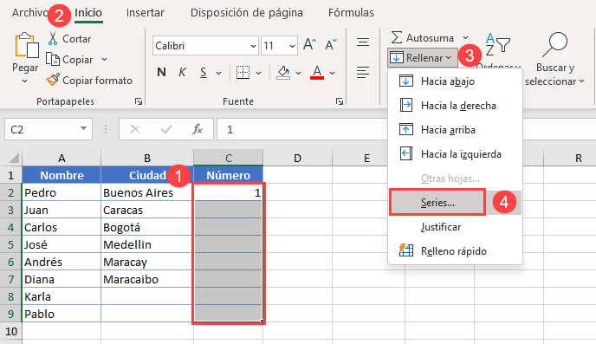
Task: Open the Disposición de página tab
Action: [x=247, y=12]
